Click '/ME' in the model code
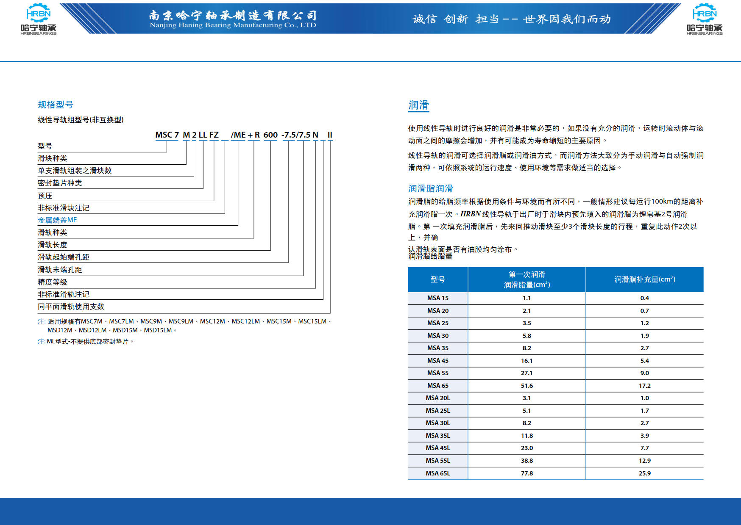This screenshot has height=525, width=741. coord(238,135)
